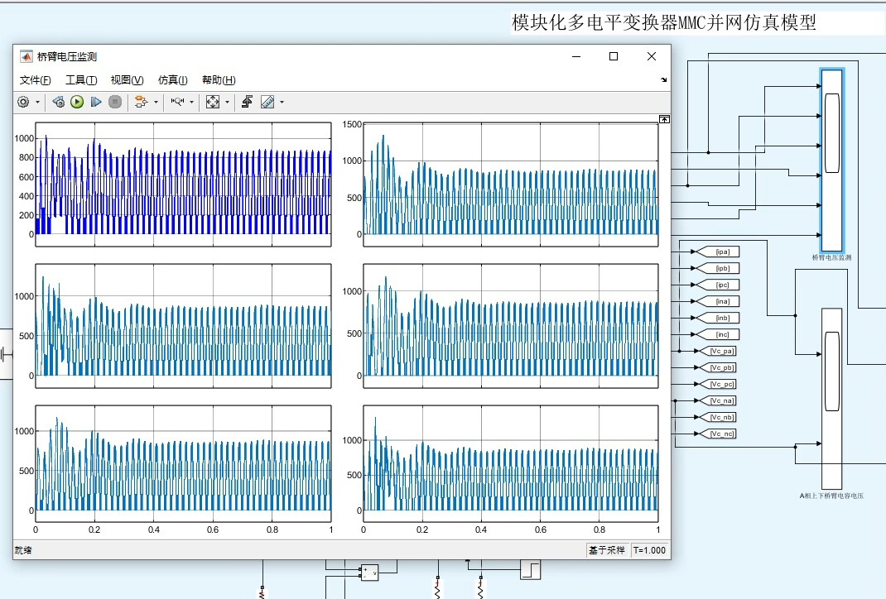The height and width of the screenshot is (599, 886).
Task: Select the [ipc] Goto block
Action: (718, 285)
